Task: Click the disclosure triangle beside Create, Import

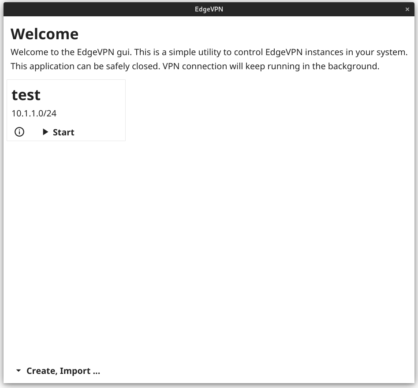Action: (18, 371)
